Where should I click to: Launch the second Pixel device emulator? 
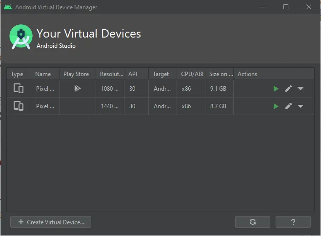coord(276,106)
